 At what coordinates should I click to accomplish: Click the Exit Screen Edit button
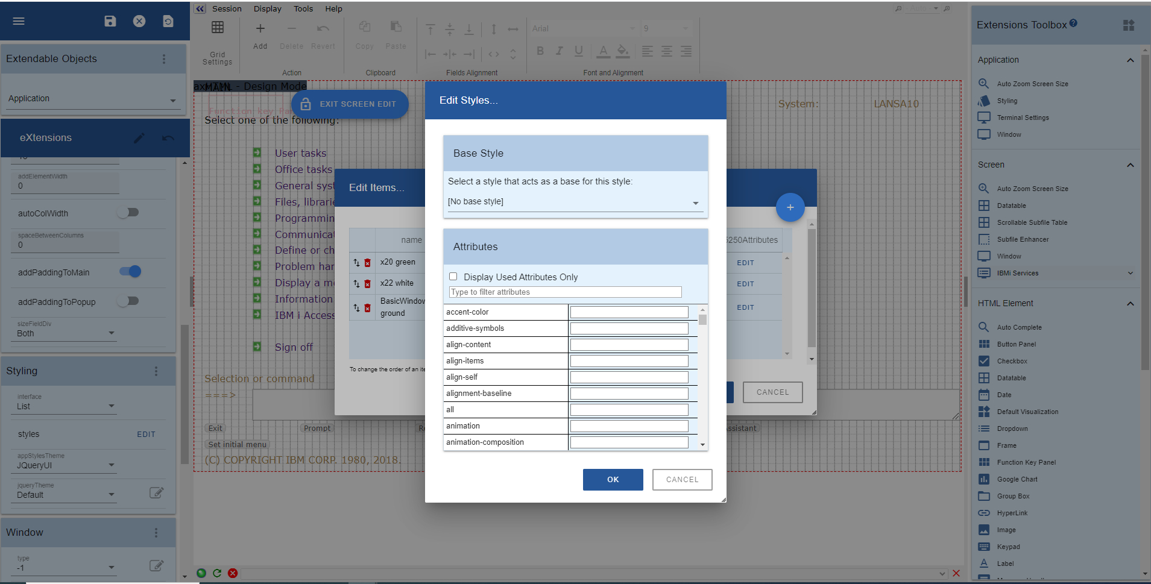coord(350,104)
